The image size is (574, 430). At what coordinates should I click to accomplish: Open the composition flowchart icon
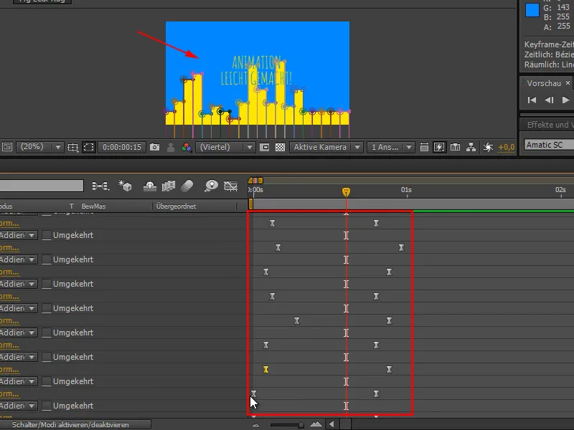pyautogui.click(x=471, y=147)
